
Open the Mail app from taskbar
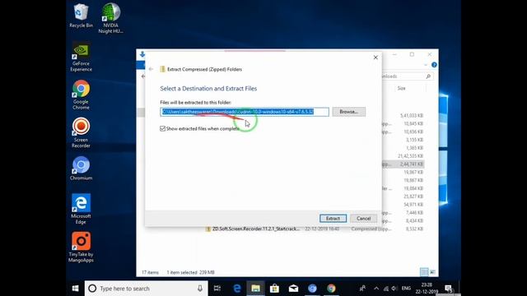click(x=293, y=289)
